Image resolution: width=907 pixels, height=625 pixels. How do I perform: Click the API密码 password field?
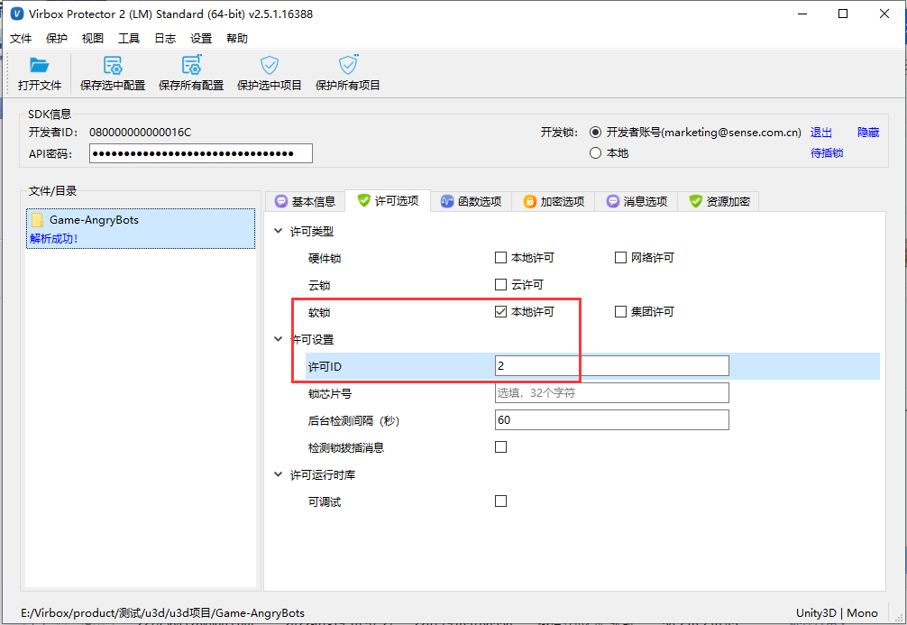click(x=201, y=153)
